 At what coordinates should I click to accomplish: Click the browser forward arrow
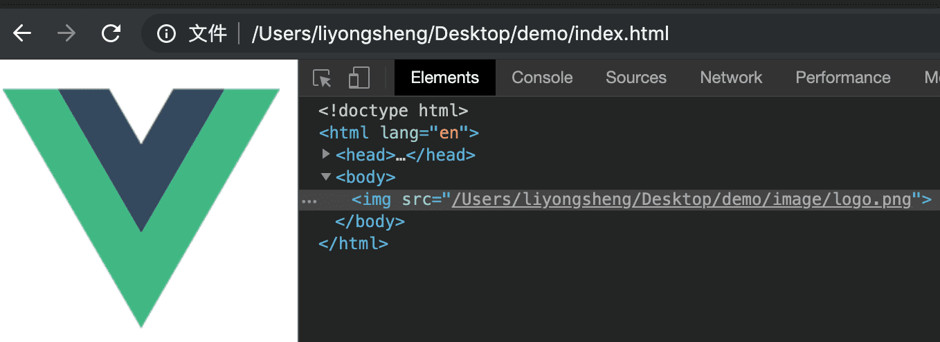[66, 33]
